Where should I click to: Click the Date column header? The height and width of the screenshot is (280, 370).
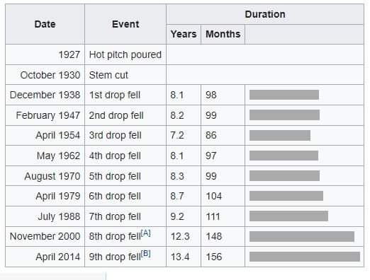click(x=45, y=24)
